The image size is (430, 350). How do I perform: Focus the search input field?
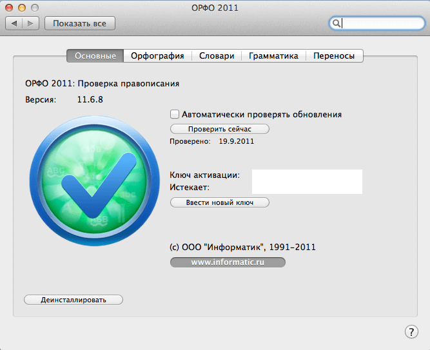pos(376,23)
